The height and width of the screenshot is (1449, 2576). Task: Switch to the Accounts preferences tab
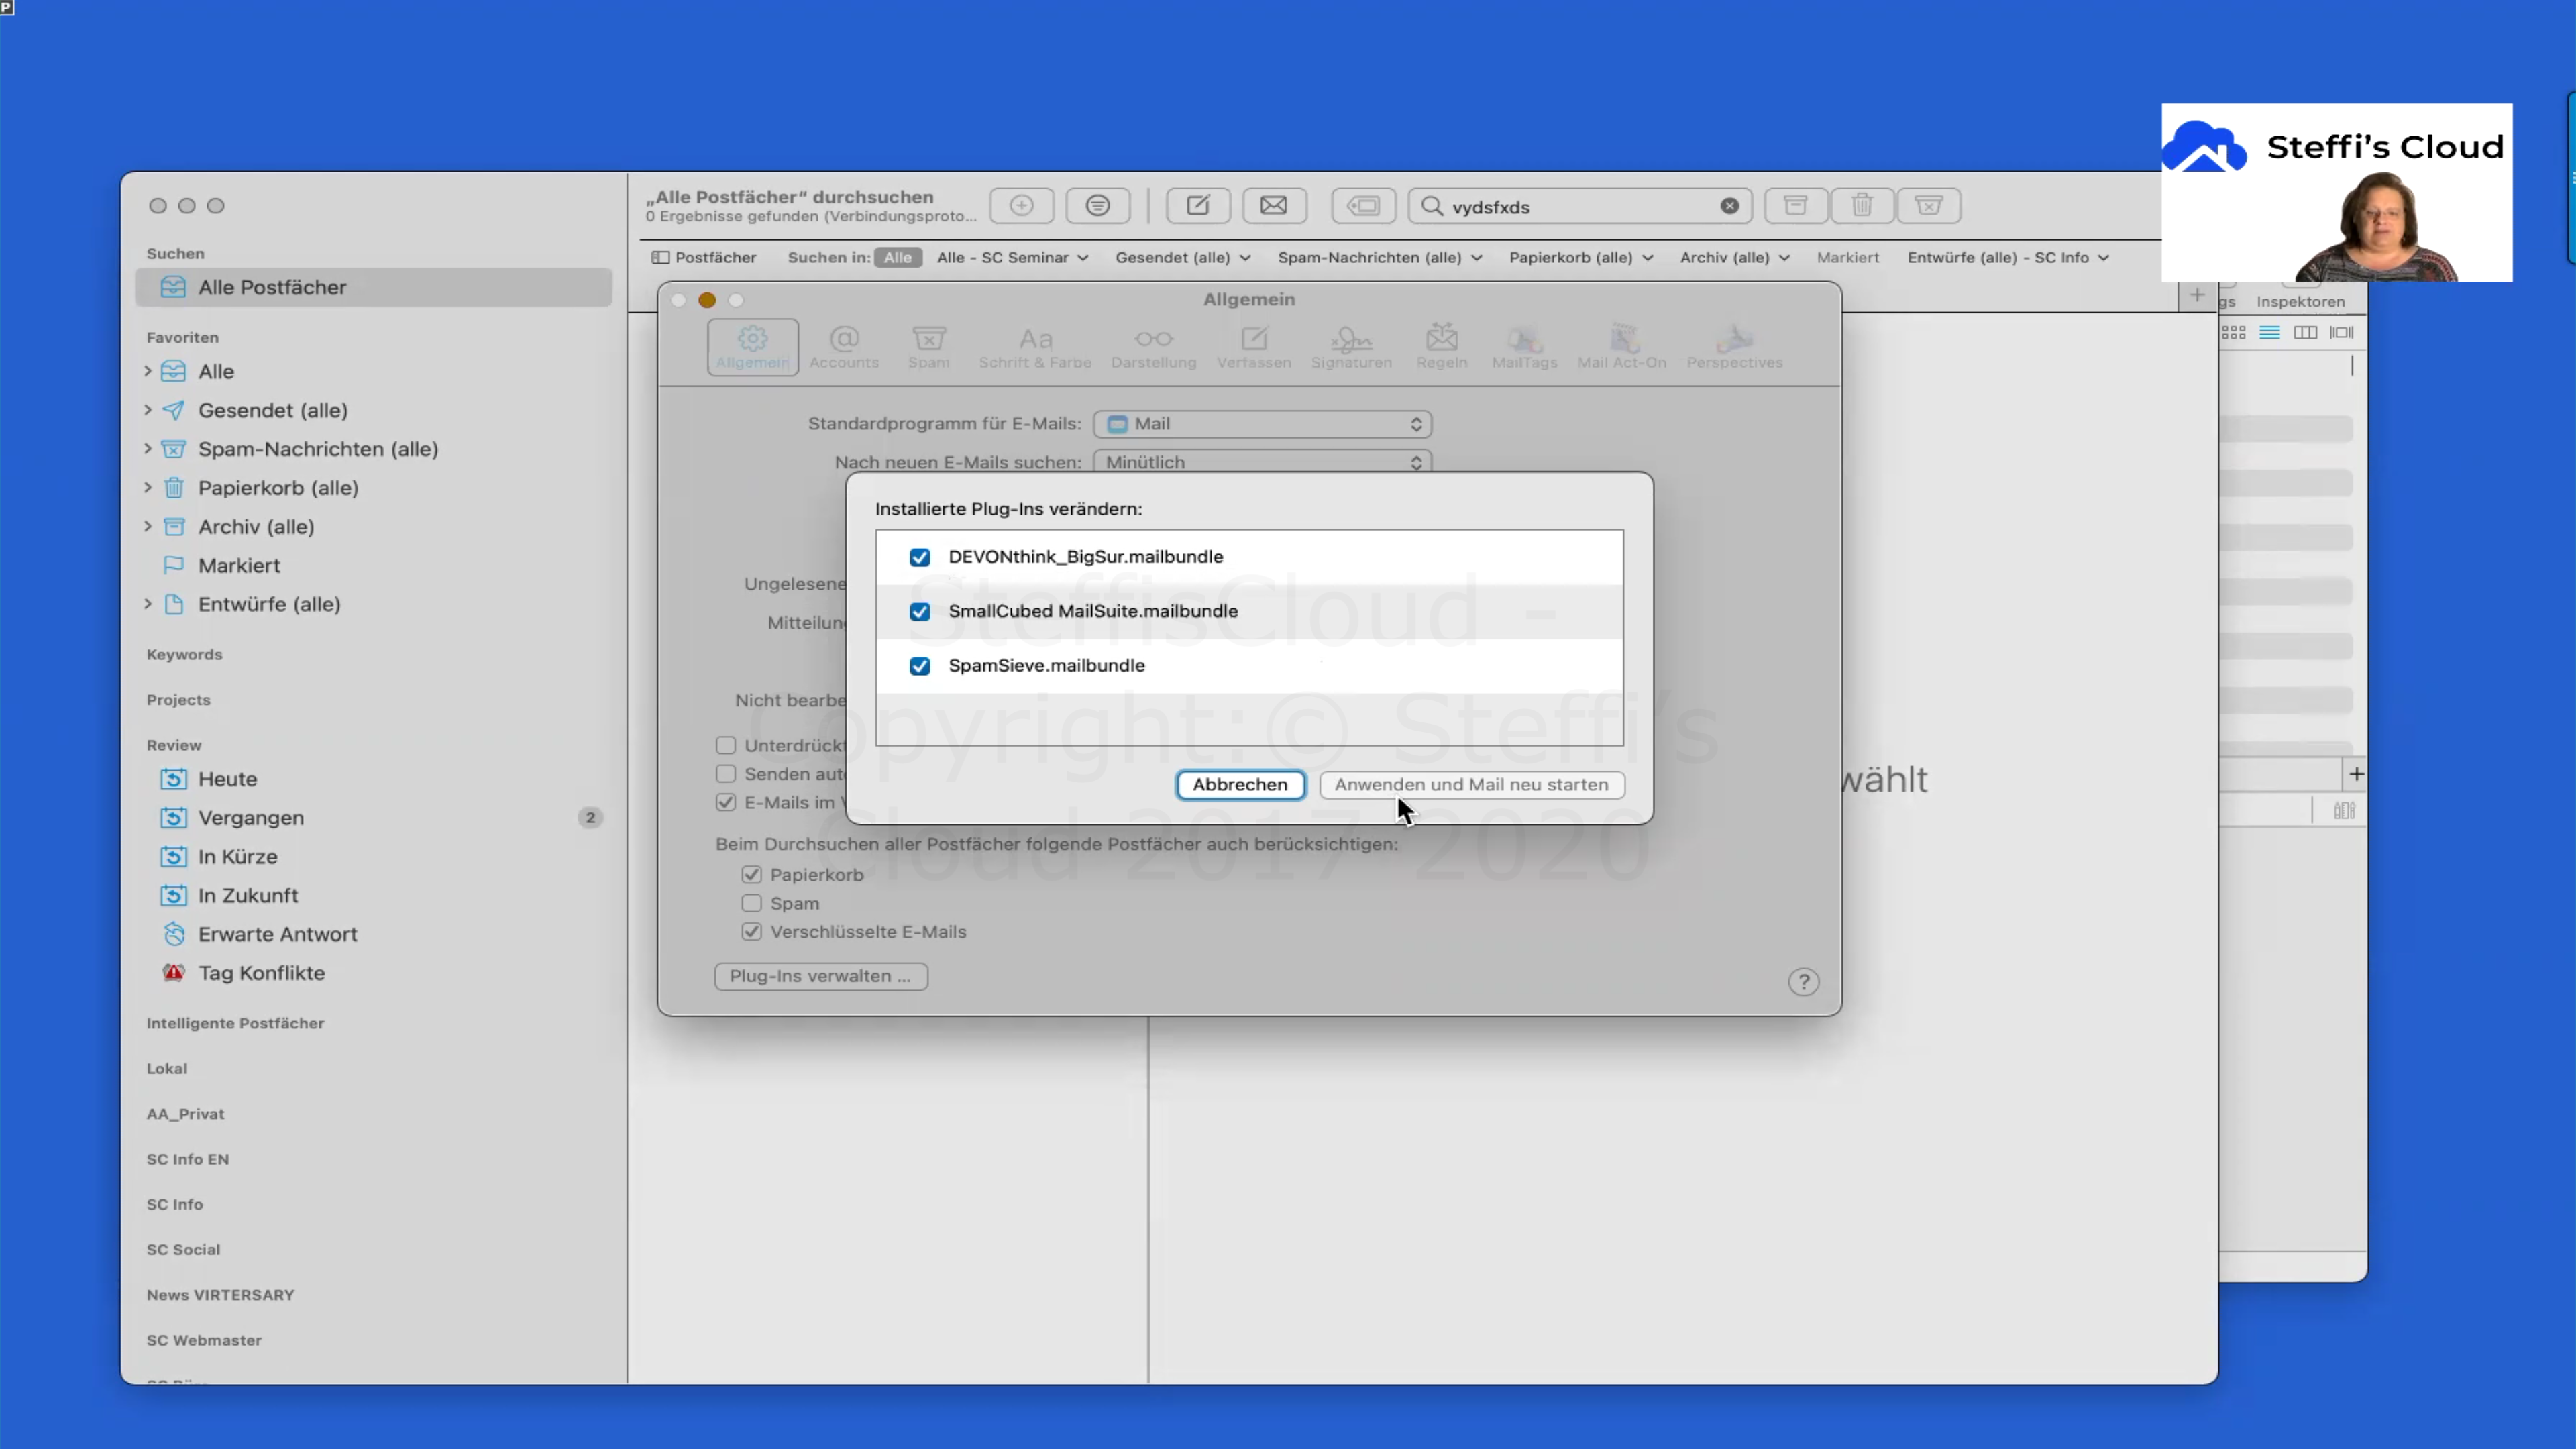(x=843, y=347)
